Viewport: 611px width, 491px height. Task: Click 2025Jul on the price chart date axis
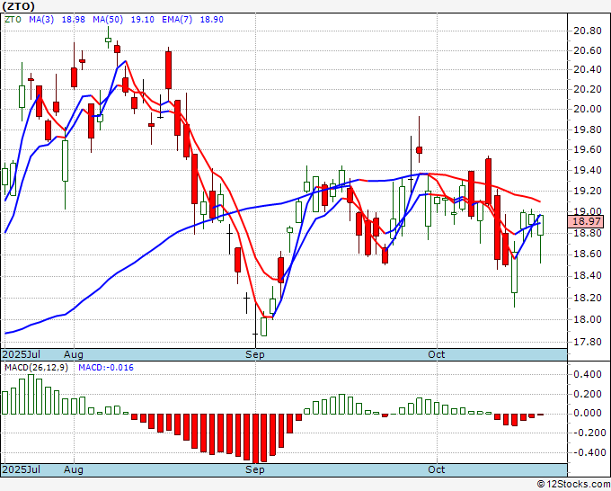[22, 354]
